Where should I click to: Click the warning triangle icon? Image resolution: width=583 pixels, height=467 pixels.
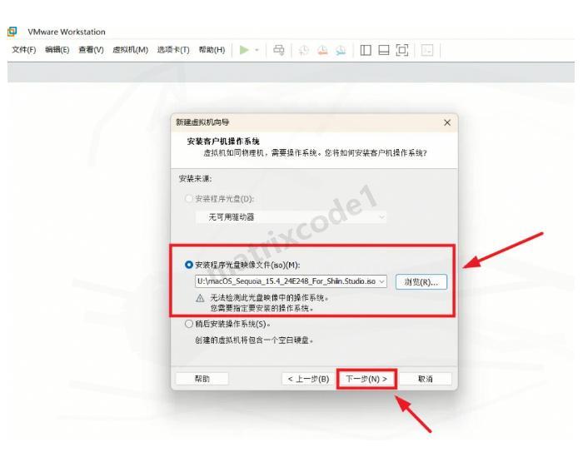200,298
